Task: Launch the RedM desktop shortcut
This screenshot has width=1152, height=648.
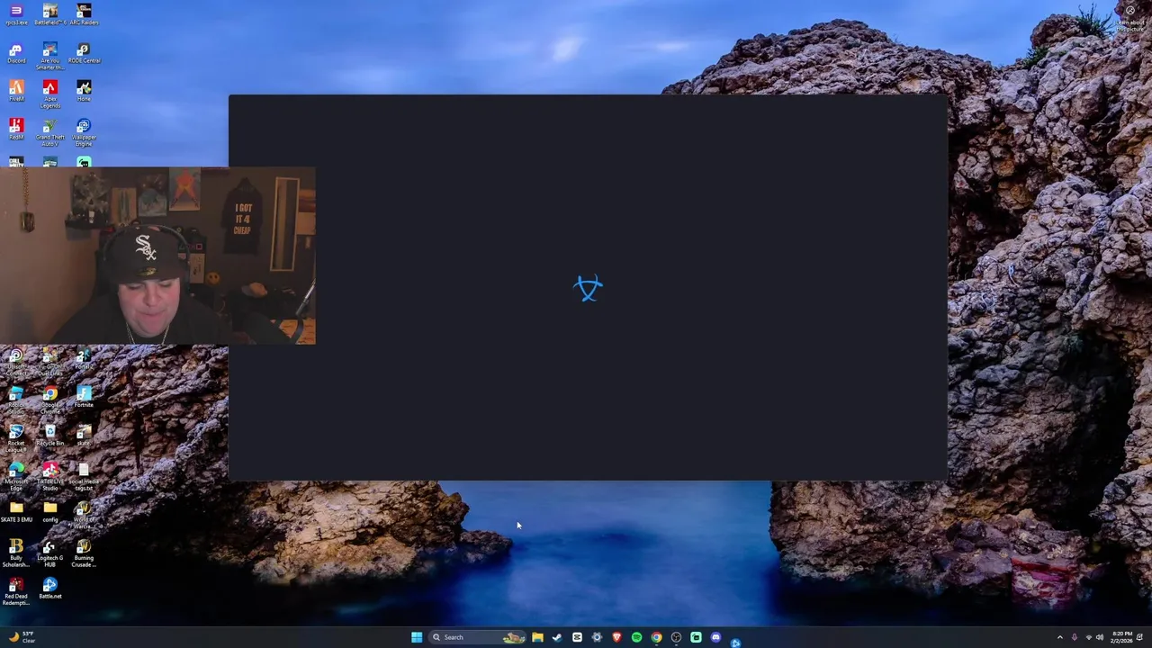Action: coord(16,130)
